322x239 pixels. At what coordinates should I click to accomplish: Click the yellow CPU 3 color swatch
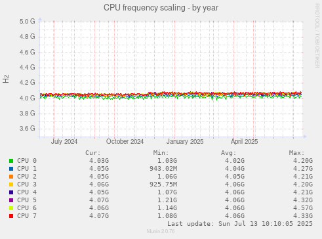11,185
